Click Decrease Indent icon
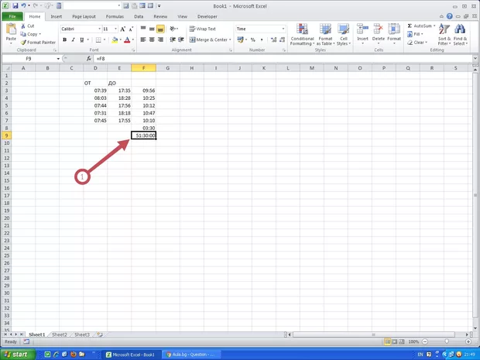The width and height of the screenshot is (480, 360). (173, 39)
